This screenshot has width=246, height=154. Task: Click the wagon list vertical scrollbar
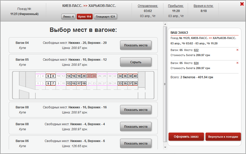pos(165,84)
